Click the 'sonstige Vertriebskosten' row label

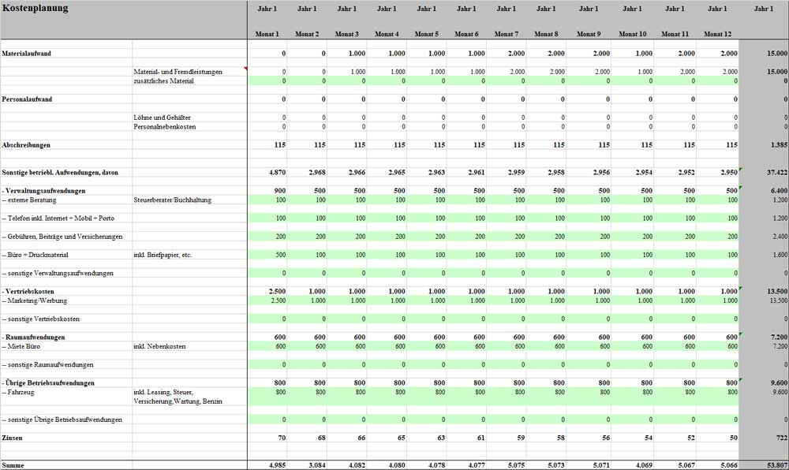pos(40,319)
